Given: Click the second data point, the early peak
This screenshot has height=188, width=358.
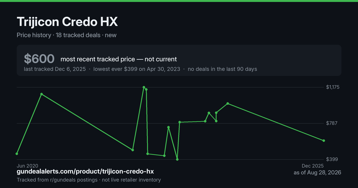Looking at the screenshot, I should pos(41,94).
